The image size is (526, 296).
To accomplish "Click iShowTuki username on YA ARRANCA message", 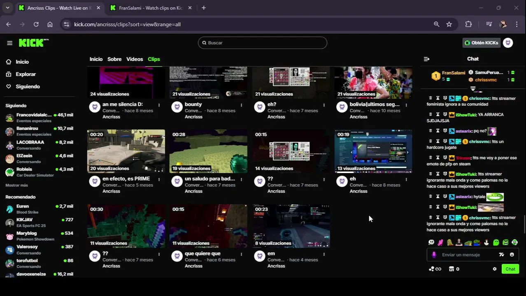I will coord(466,115).
